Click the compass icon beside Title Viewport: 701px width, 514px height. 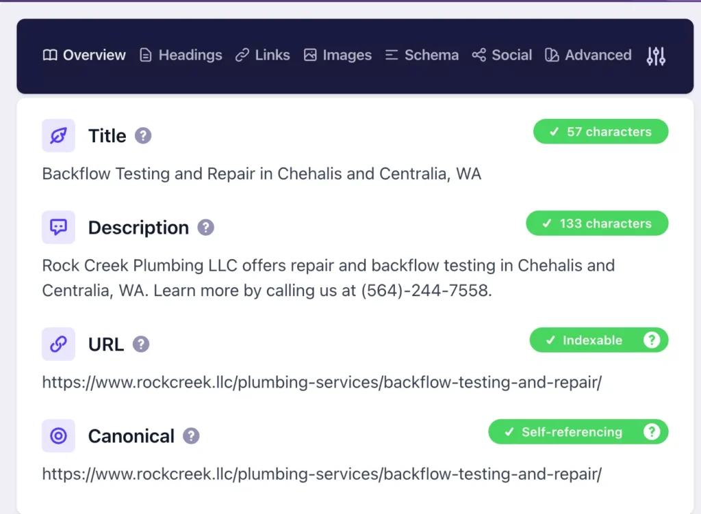[58, 135]
